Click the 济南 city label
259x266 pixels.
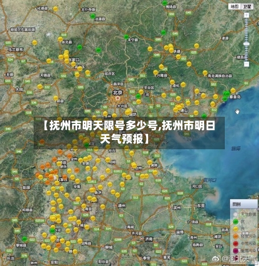(149, 239)
